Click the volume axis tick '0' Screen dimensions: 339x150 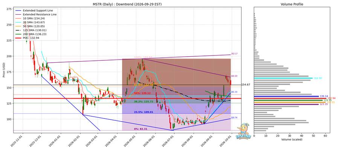[x=254, y=136]
